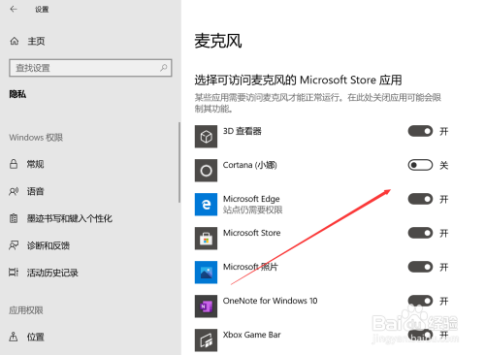The width and height of the screenshot is (485, 355).
Task: Focus the 查找设置 search field
Action: pyautogui.click(x=90, y=68)
